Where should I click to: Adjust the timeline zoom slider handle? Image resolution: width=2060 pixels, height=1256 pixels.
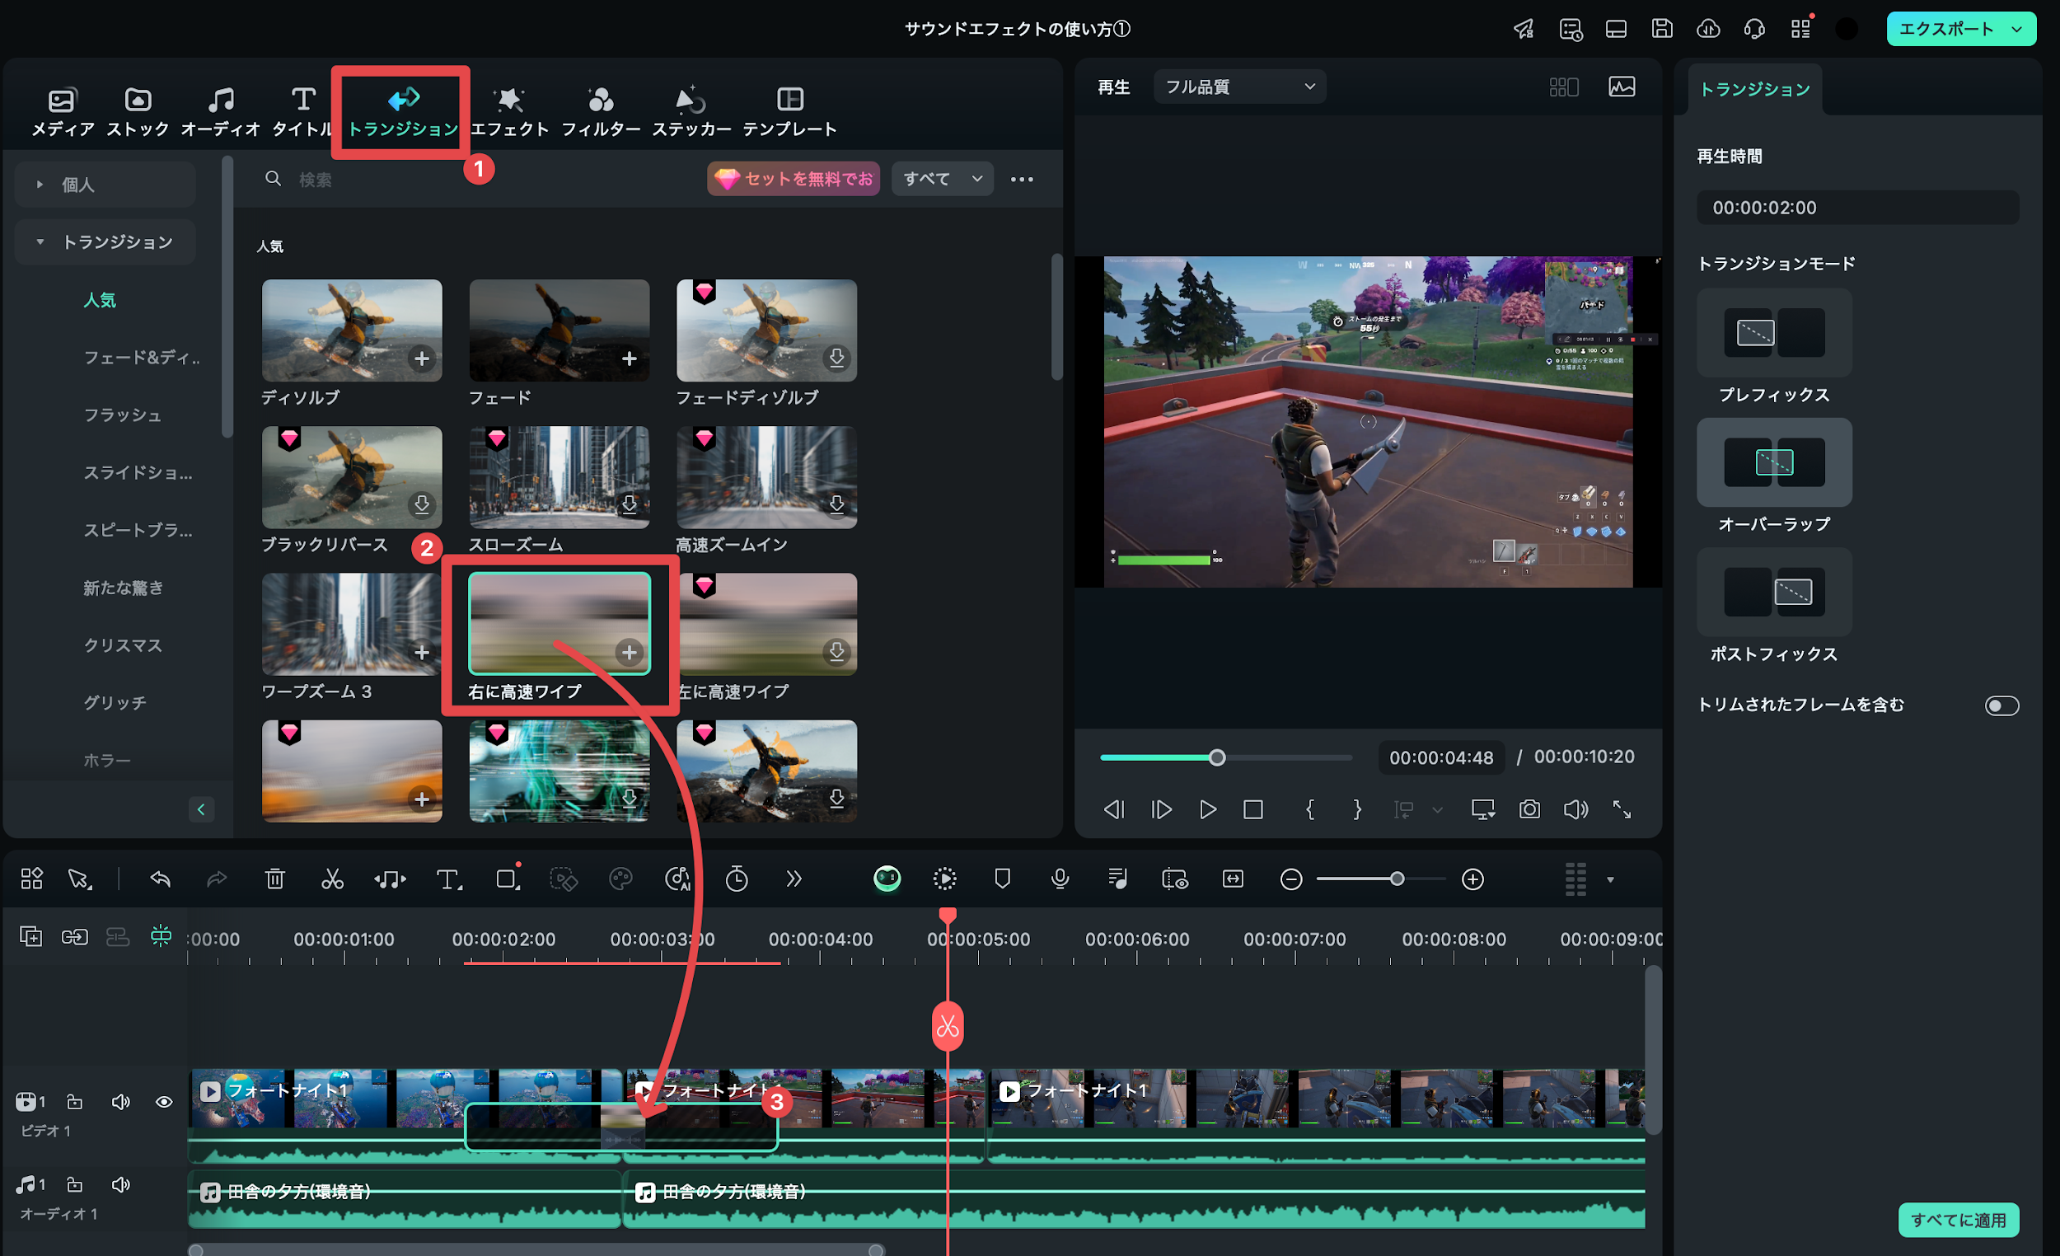tap(1397, 879)
